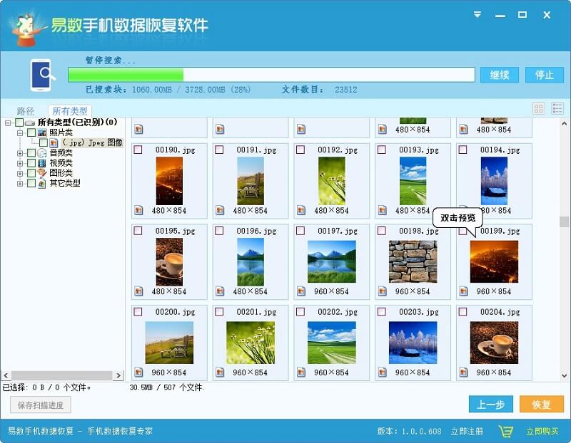Viewport: 571px width, 443px height.
Task: Open the stone wall thumbnail 00198.jpg
Action: [x=413, y=261]
